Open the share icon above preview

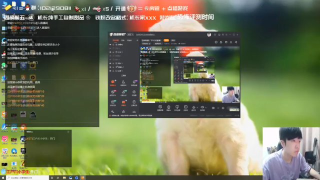point(236,42)
